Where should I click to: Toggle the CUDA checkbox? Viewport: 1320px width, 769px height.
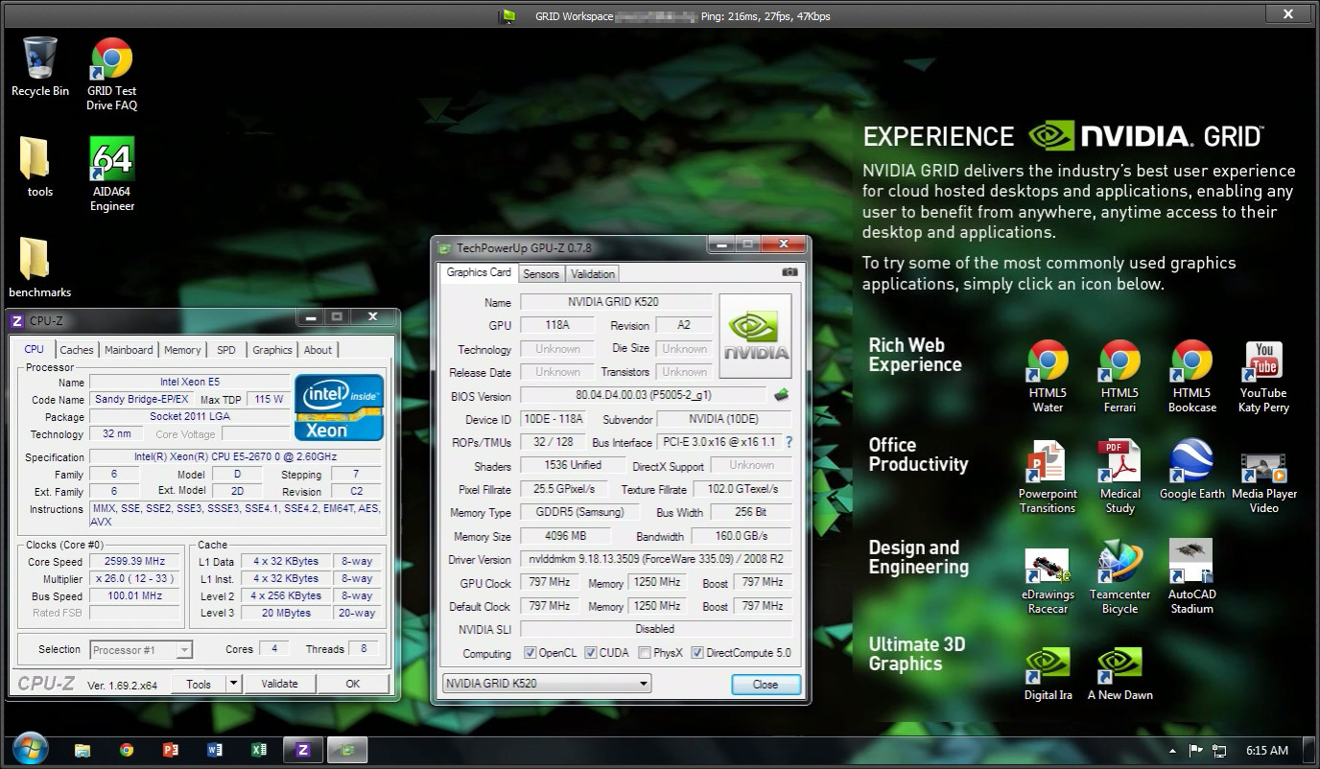[591, 653]
